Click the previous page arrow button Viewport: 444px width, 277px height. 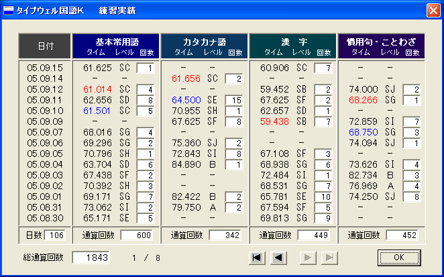click(278, 258)
